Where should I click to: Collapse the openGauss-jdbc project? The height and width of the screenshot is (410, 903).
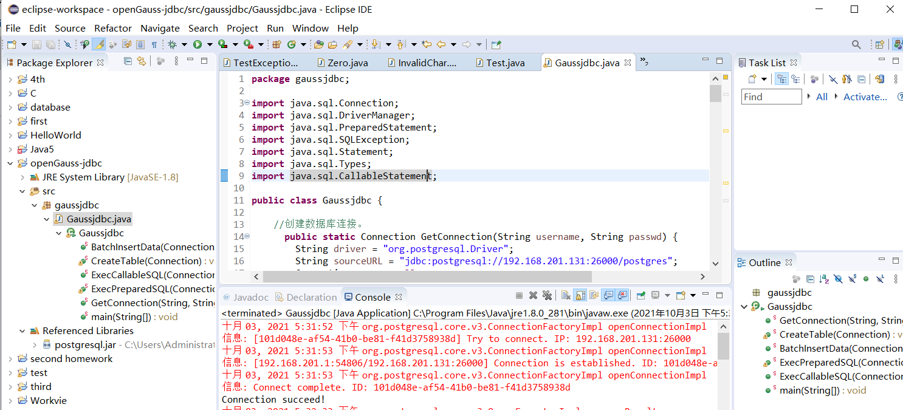click(10, 163)
